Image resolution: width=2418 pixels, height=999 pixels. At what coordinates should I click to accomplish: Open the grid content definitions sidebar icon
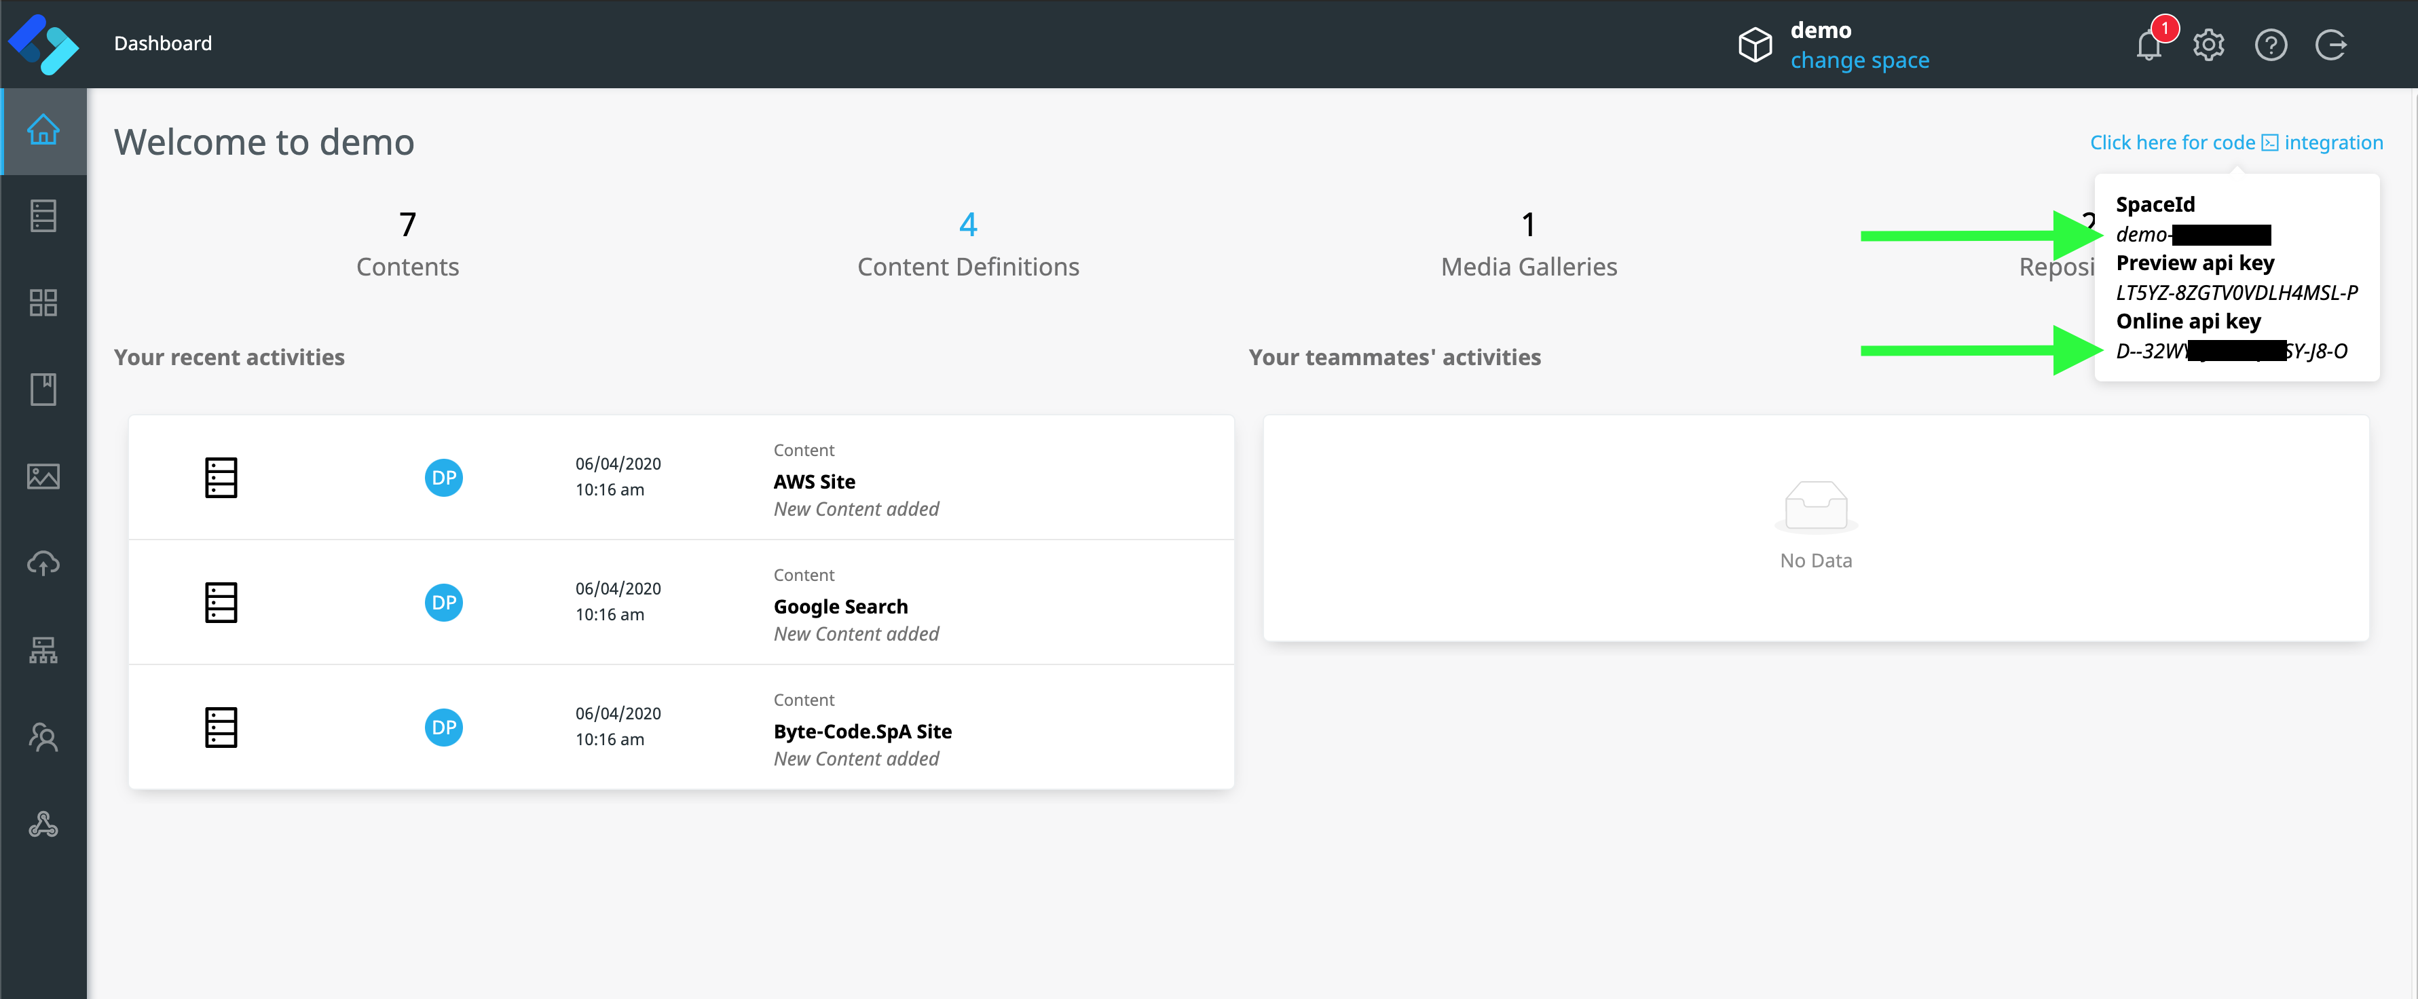(x=43, y=303)
